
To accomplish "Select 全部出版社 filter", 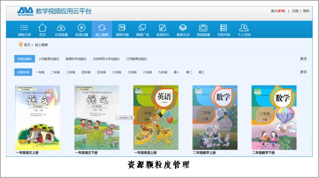I will [25, 59].
